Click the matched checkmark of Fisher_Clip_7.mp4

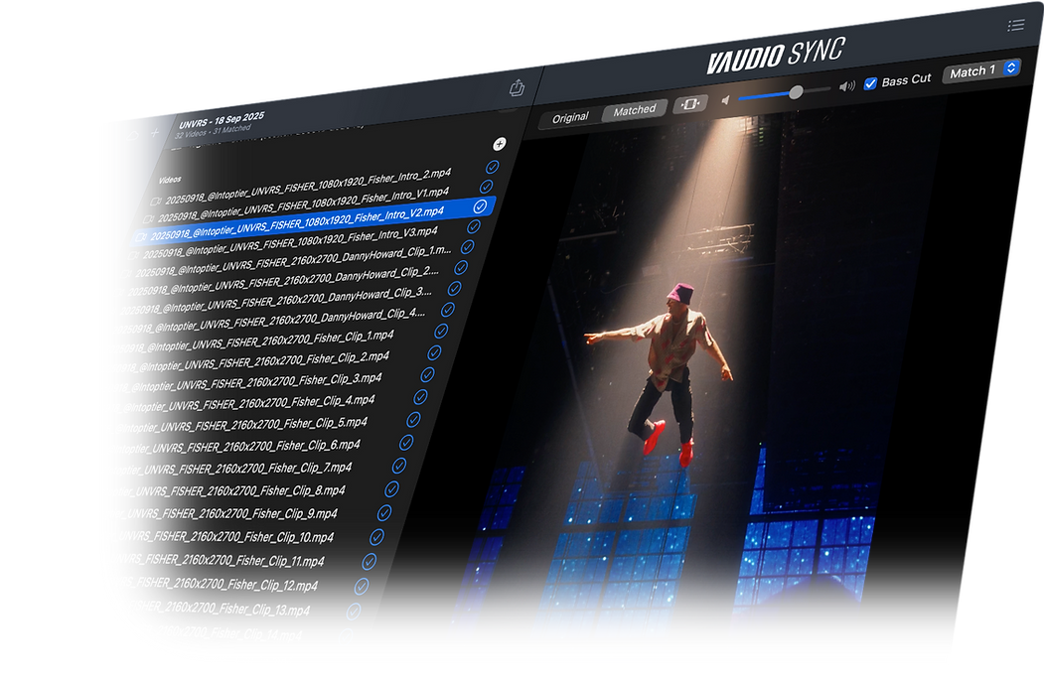[398, 466]
